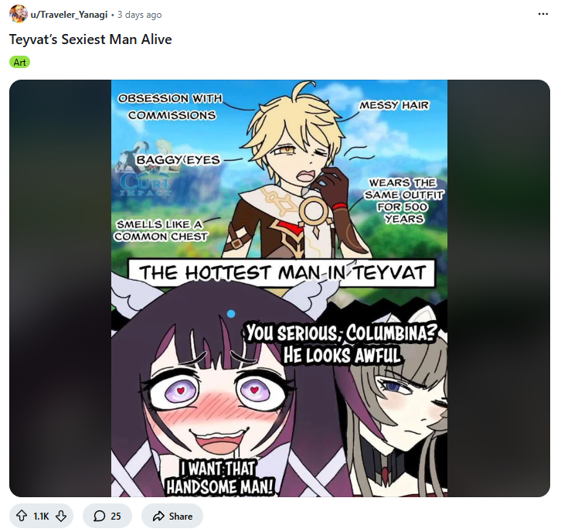Select the 25 comments count
Screen dimensions: 578x532
(x=116, y=516)
